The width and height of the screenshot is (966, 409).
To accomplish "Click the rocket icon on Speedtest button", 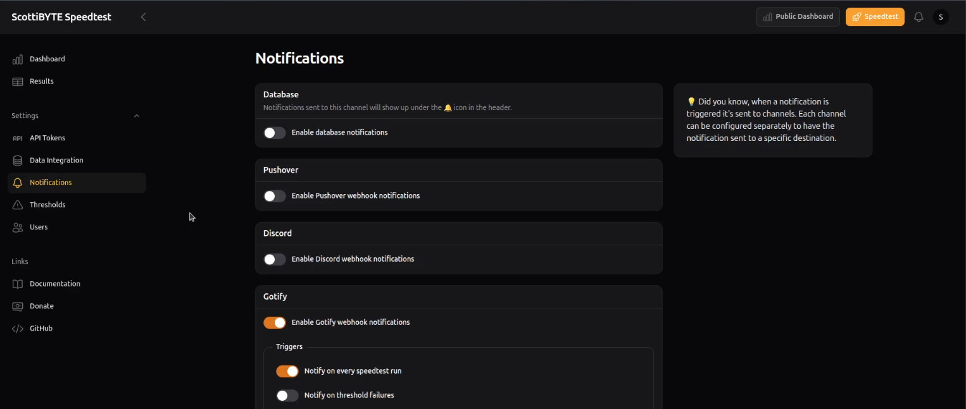I will coord(857,17).
